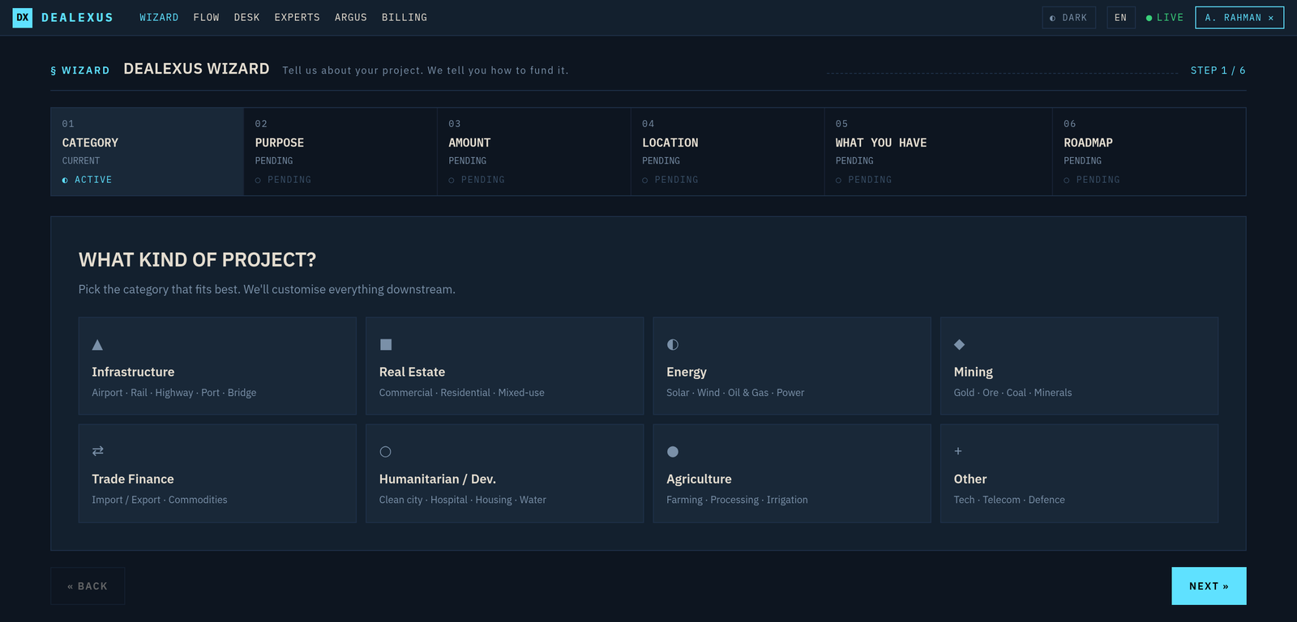Open the Experts nav item
This screenshot has height=622, width=1297.
pos(297,17)
